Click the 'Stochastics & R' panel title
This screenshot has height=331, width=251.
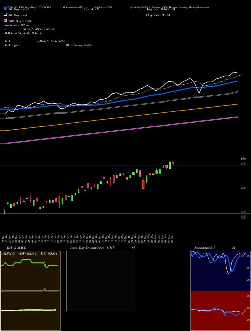coord(205,248)
